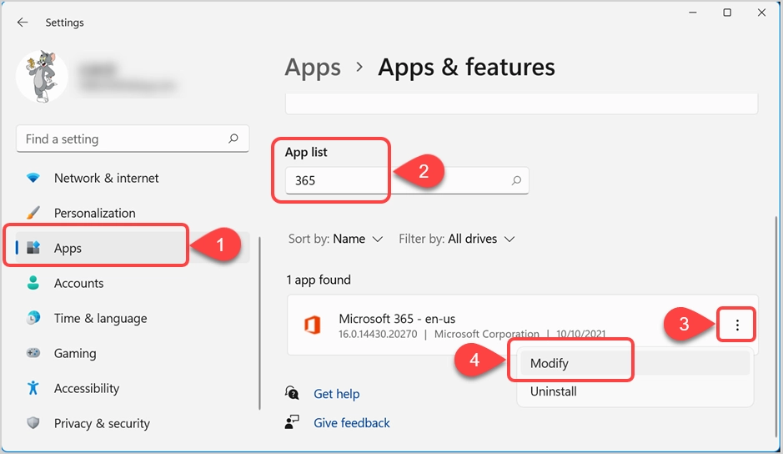Click the magnifier icon in Find a setting
This screenshot has height=454, width=783.
[x=233, y=139]
